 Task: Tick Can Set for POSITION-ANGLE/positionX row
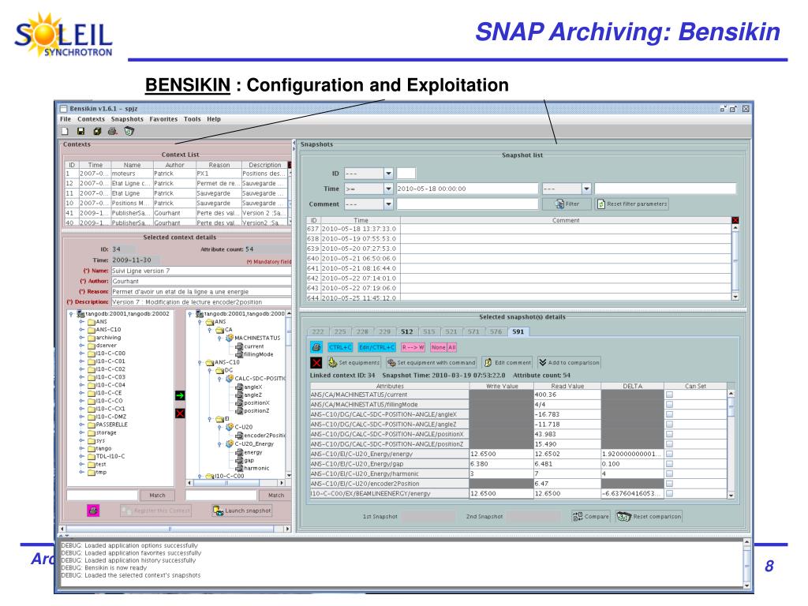pos(669,434)
